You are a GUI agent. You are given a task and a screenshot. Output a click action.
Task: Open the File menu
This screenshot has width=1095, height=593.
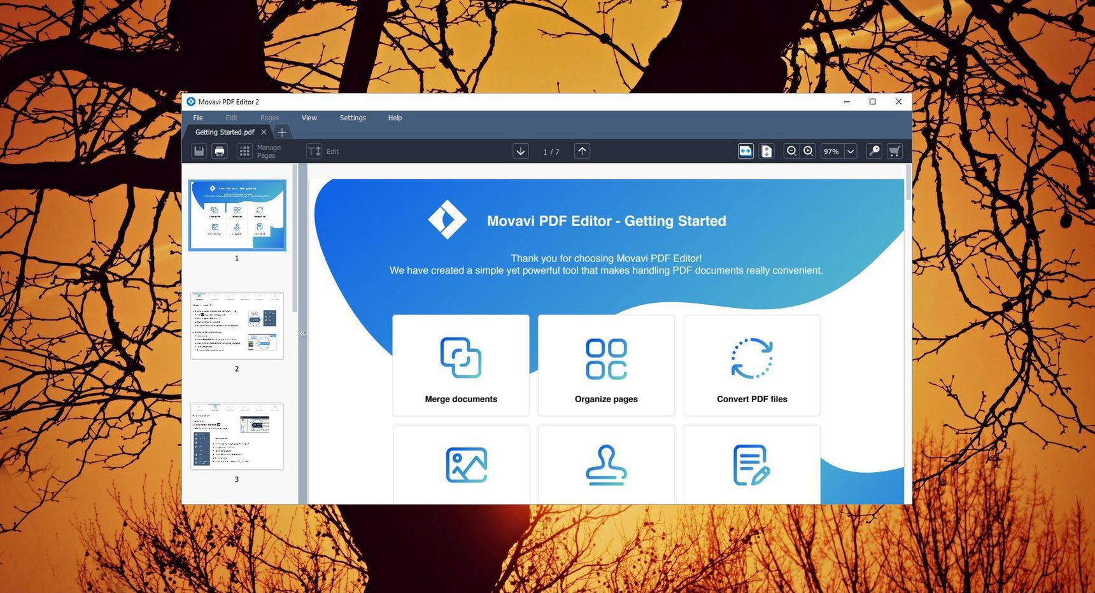pyautogui.click(x=198, y=118)
